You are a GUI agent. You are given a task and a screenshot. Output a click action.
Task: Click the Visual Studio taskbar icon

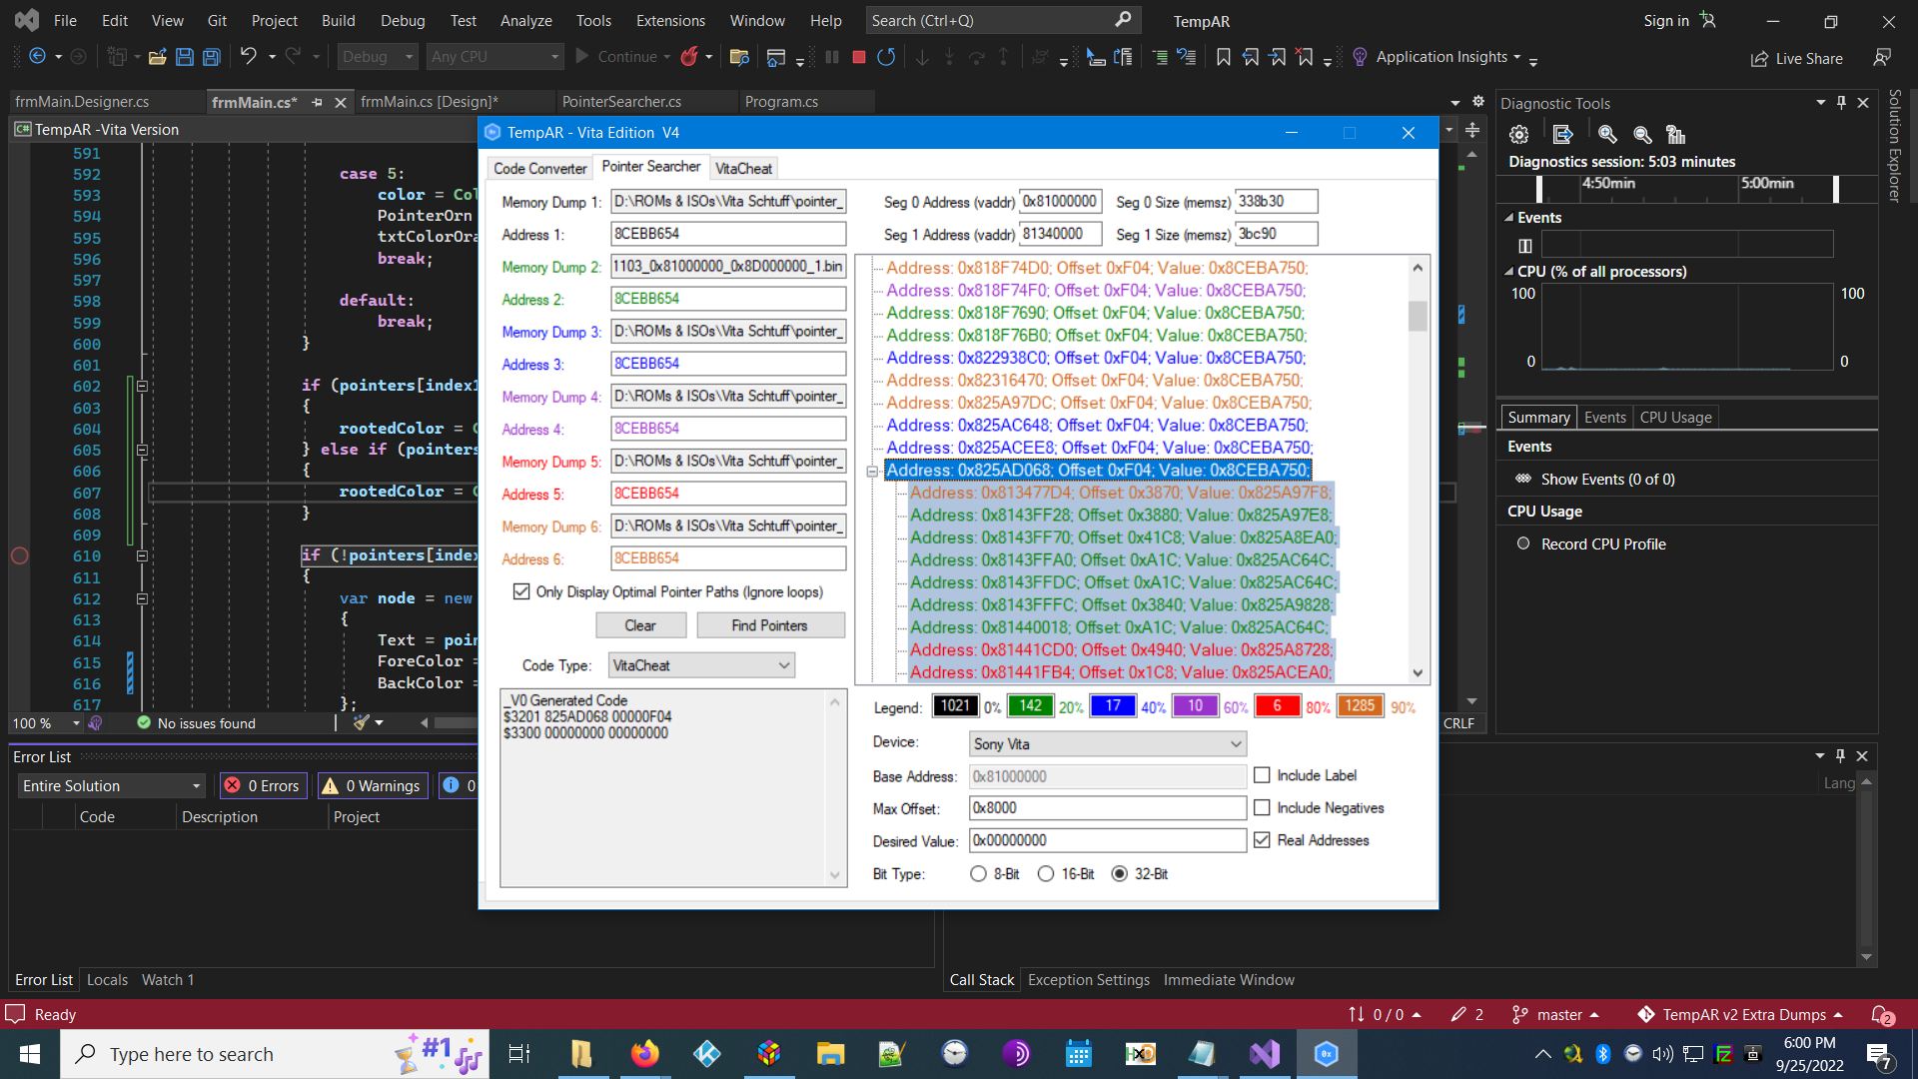[1265, 1054]
